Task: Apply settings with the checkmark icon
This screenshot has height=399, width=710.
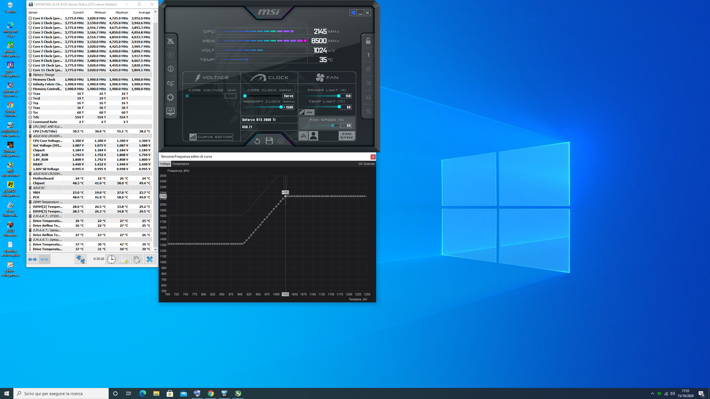Action: tap(282, 141)
